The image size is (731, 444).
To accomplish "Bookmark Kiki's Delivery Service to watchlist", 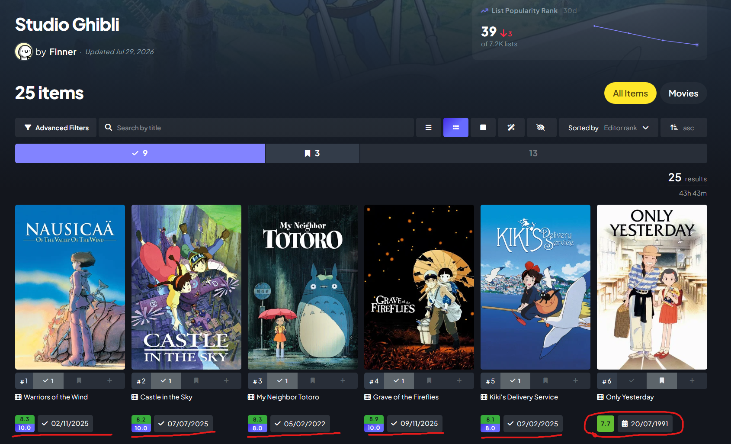I will [x=545, y=381].
